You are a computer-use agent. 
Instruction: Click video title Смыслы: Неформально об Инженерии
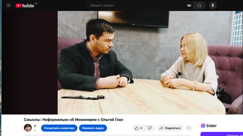click(73, 119)
